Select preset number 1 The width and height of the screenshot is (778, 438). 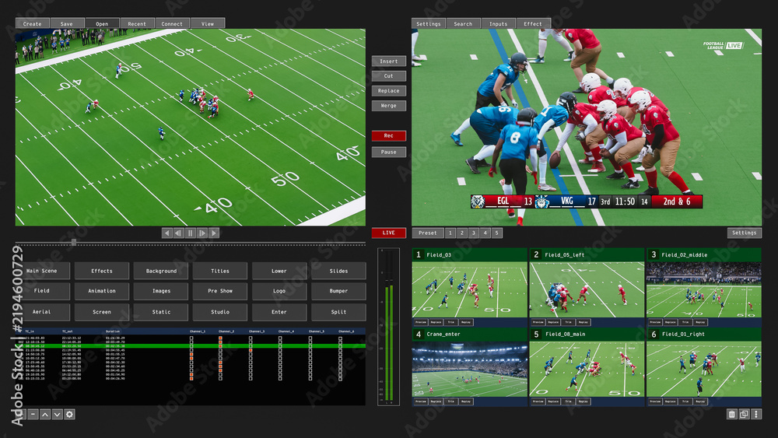pyautogui.click(x=450, y=233)
